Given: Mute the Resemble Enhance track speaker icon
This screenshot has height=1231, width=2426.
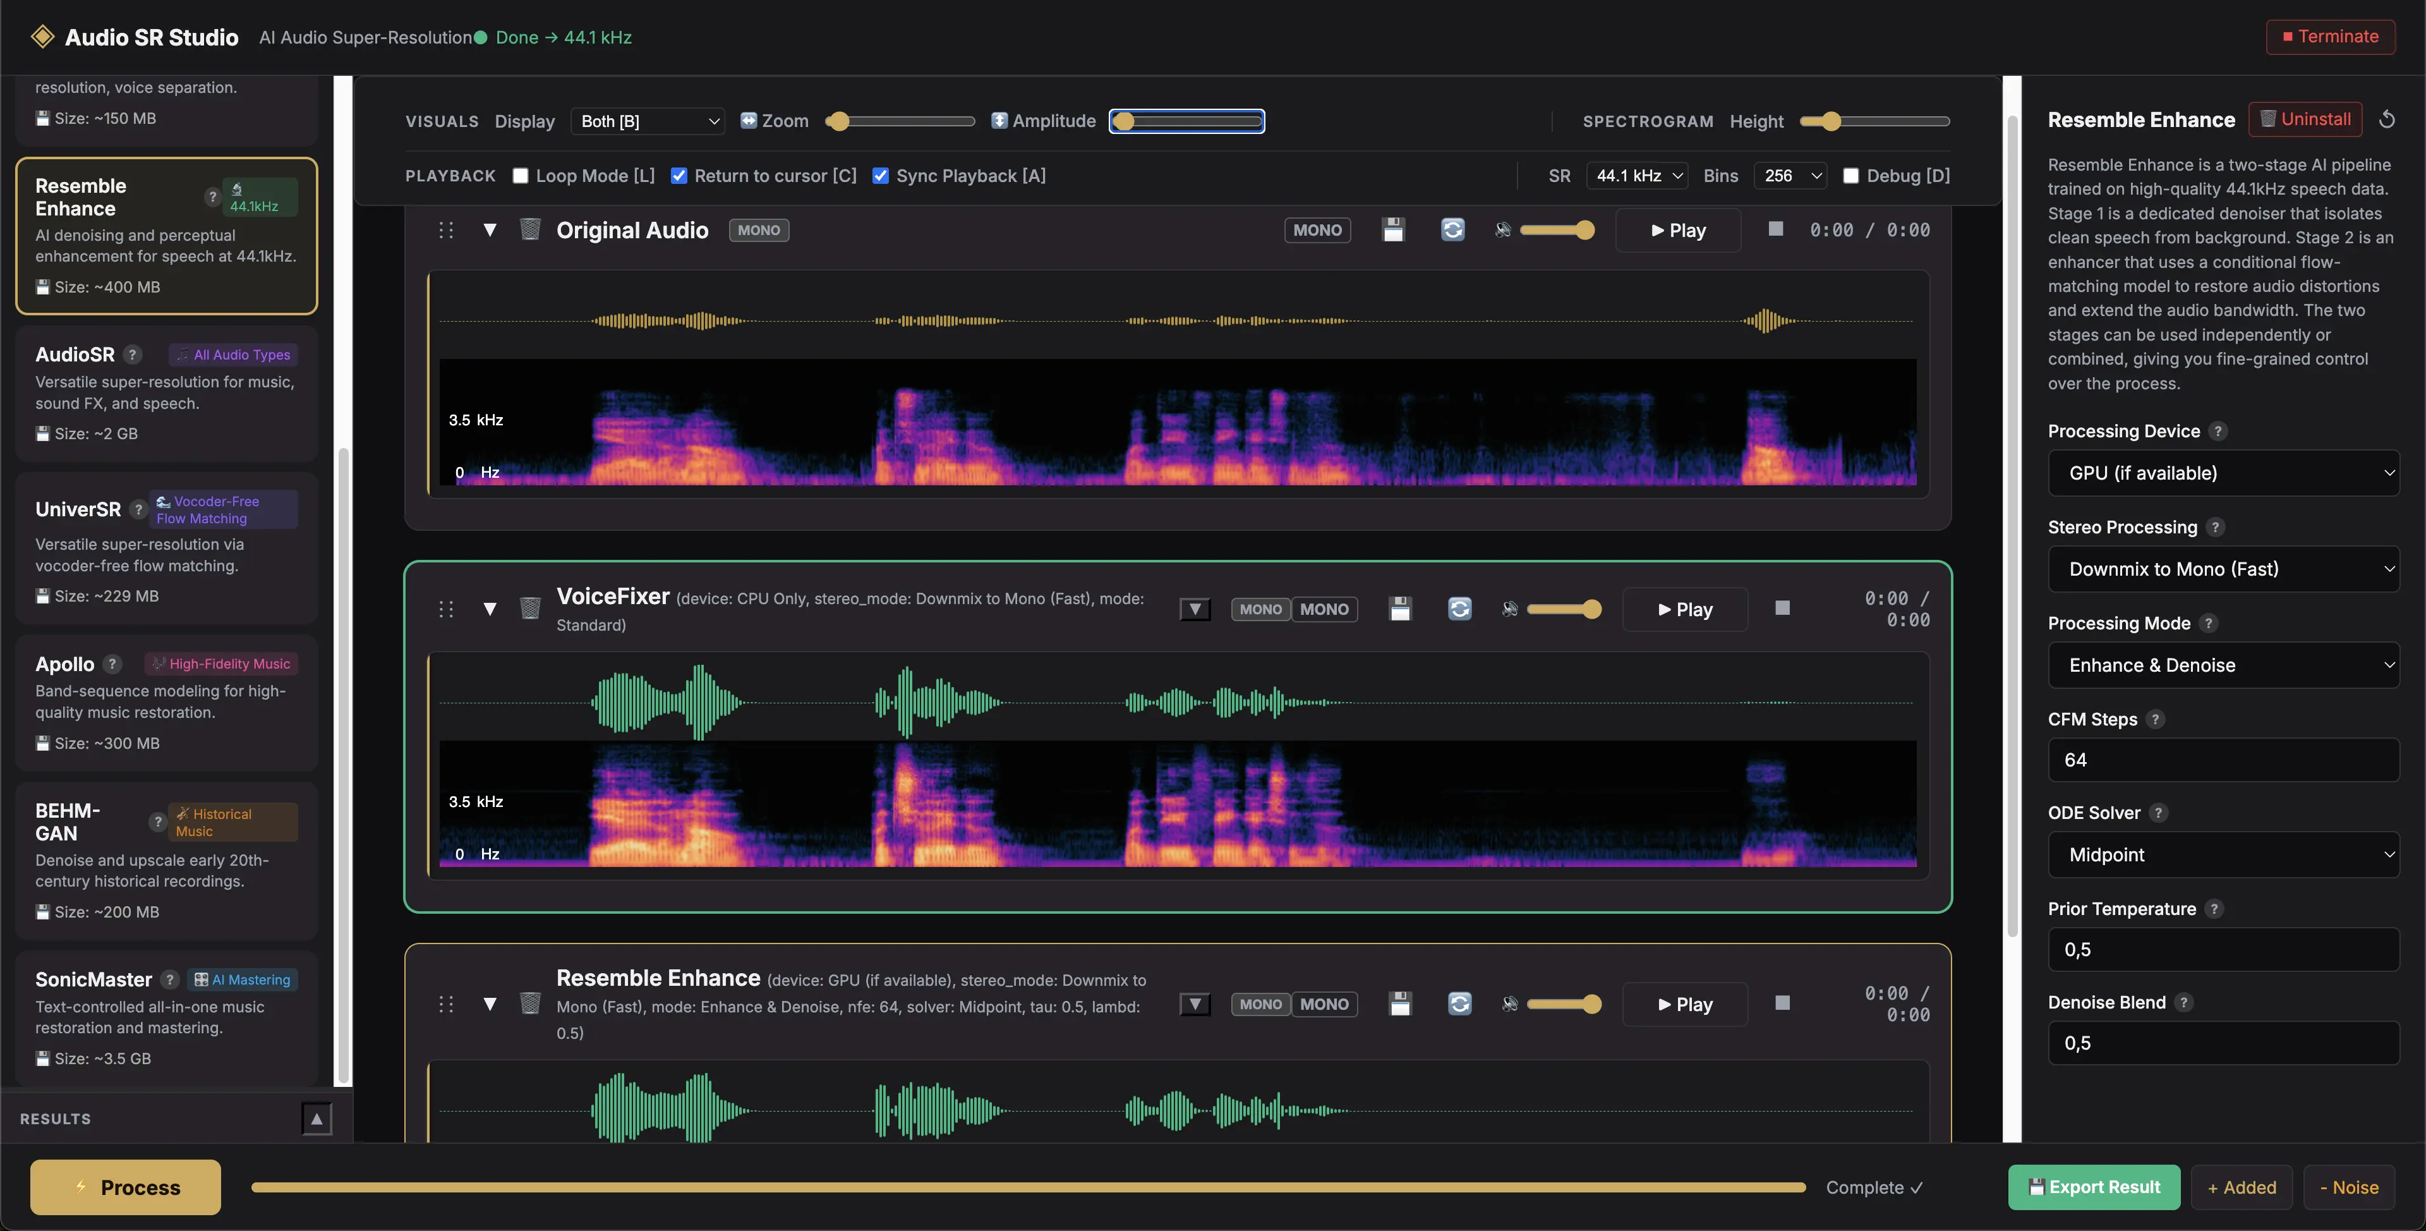Looking at the screenshot, I should point(1510,1004).
